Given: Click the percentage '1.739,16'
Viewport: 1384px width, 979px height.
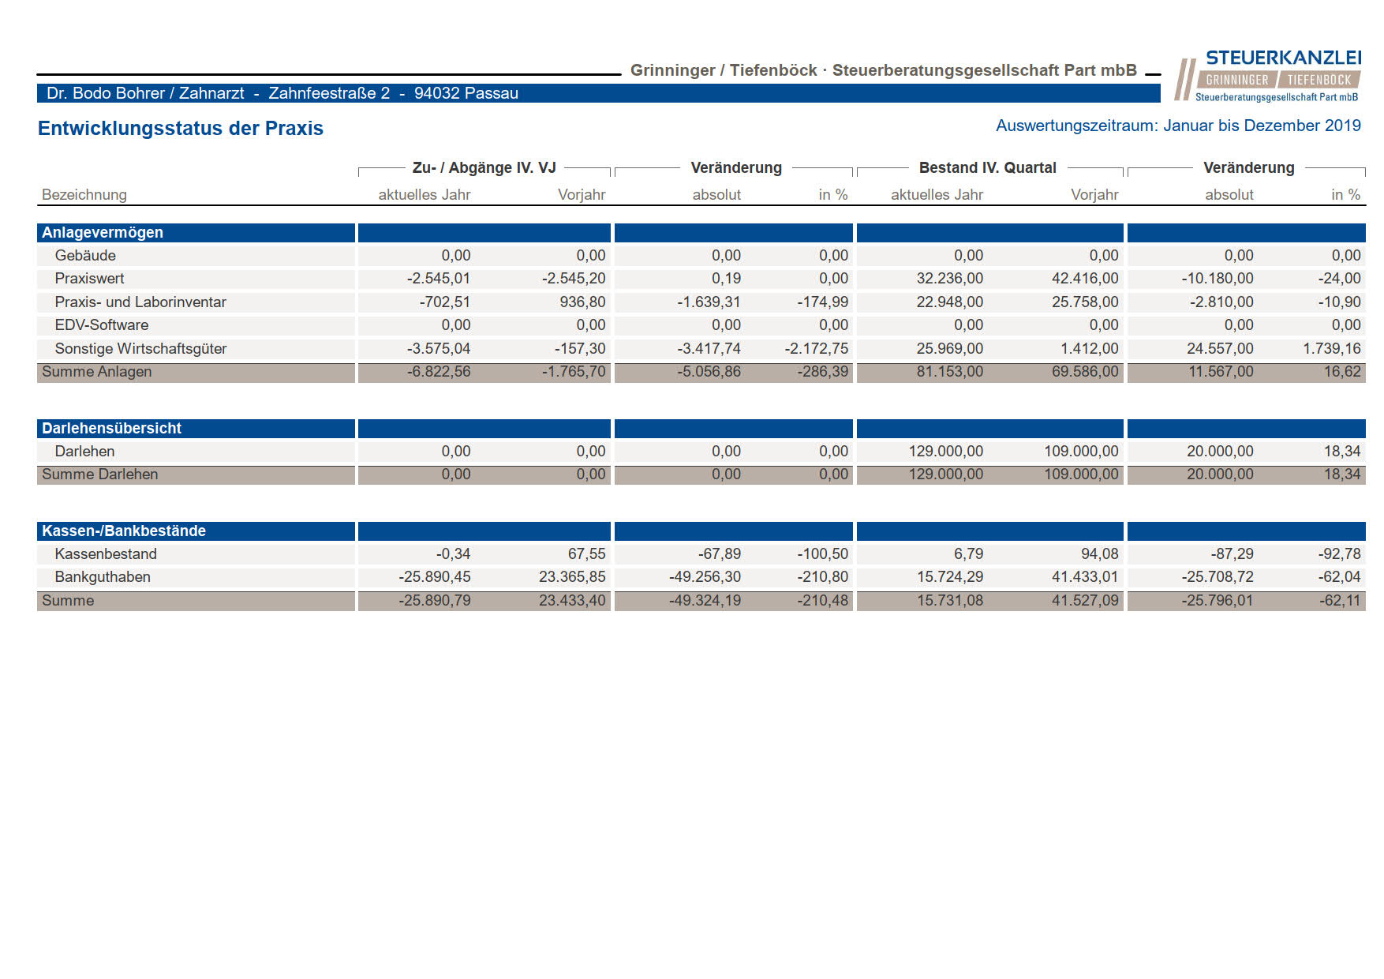Looking at the screenshot, I should pyautogui.click(x=1332, y=349).
